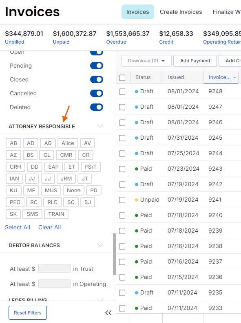This screenshot has width=241, height=323.
Task: Collapse the filter sidebar with double-chevron icon
Action: pos(108,313)
